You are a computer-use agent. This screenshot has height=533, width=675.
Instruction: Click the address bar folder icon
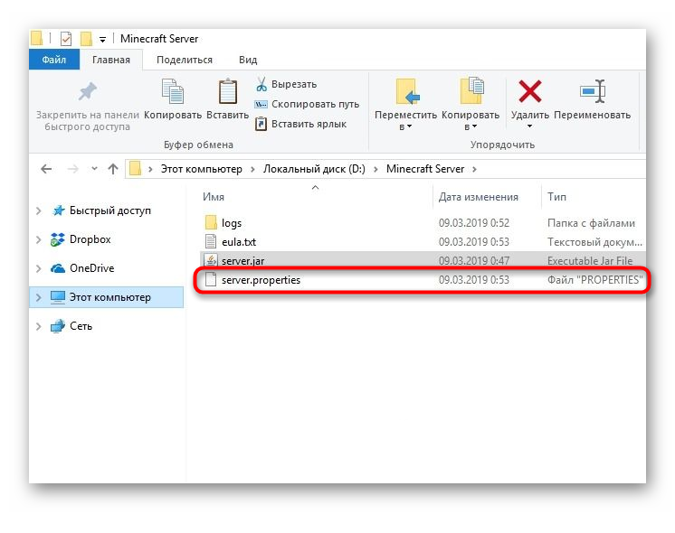point(135,169)
